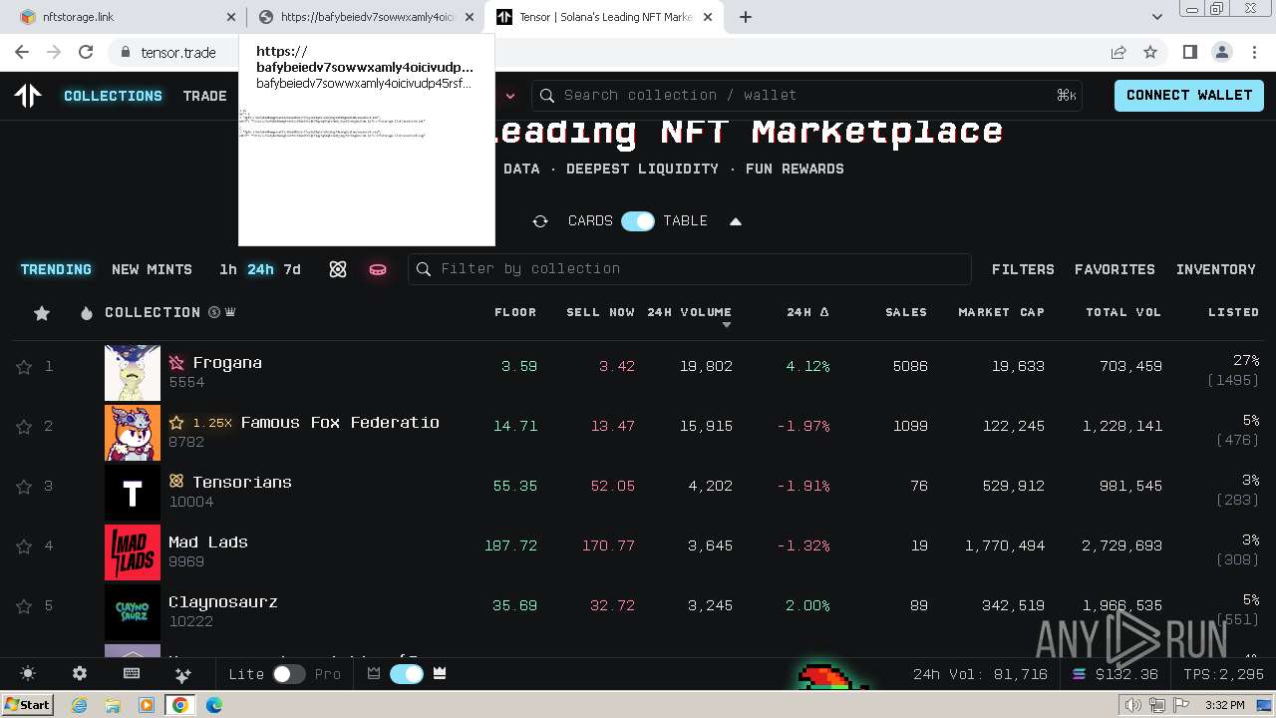Viewport: 1276px width, 718px height.
Task: Favorite the Tensorians row star
Action: pos(24,487)
